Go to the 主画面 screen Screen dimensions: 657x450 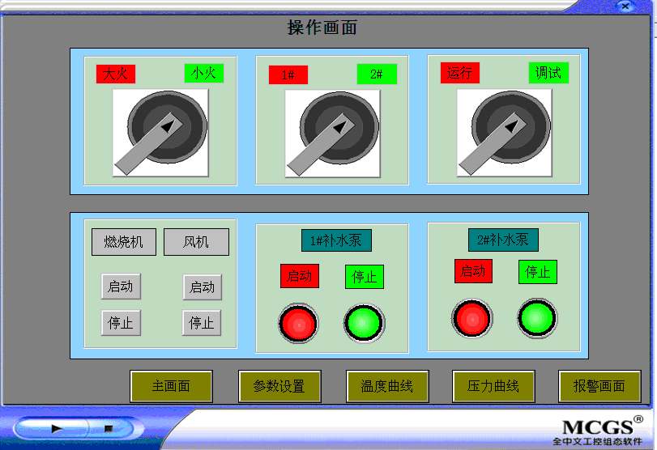171,386
